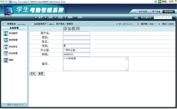Click the 用户名 input field
The image size is (177, 109).
point(76,34)
